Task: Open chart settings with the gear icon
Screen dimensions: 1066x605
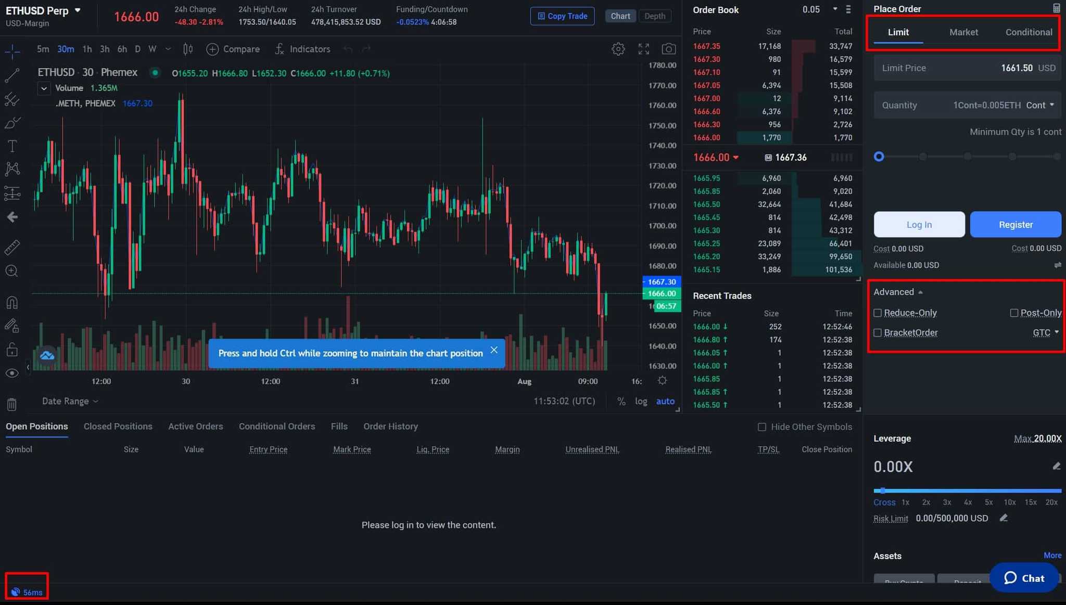Action: (x=618, y=48)
